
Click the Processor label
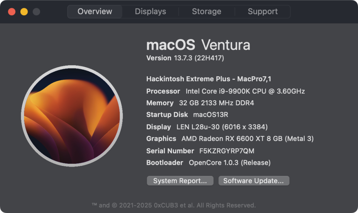point(163,91)
